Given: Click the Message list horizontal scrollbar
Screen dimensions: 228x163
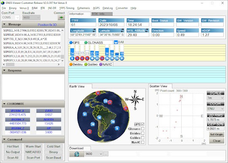Looking at the screenshot, I should point(31,64).
